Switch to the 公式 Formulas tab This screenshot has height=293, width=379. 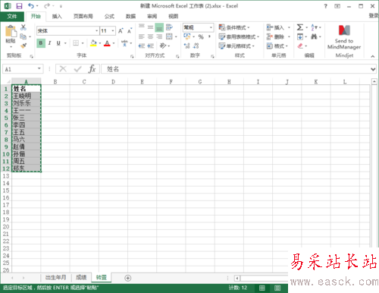coord(109,17)
